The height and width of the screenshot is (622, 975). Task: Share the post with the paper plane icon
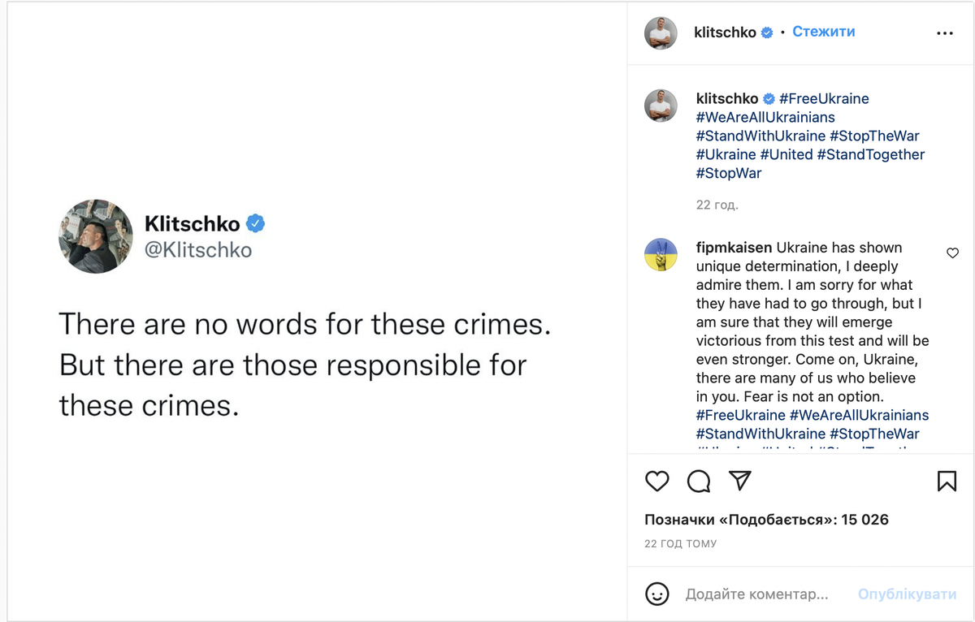point(739,481)
